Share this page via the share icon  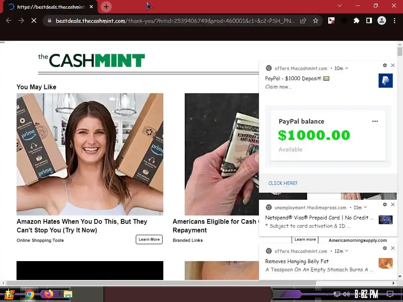[303, 20]
